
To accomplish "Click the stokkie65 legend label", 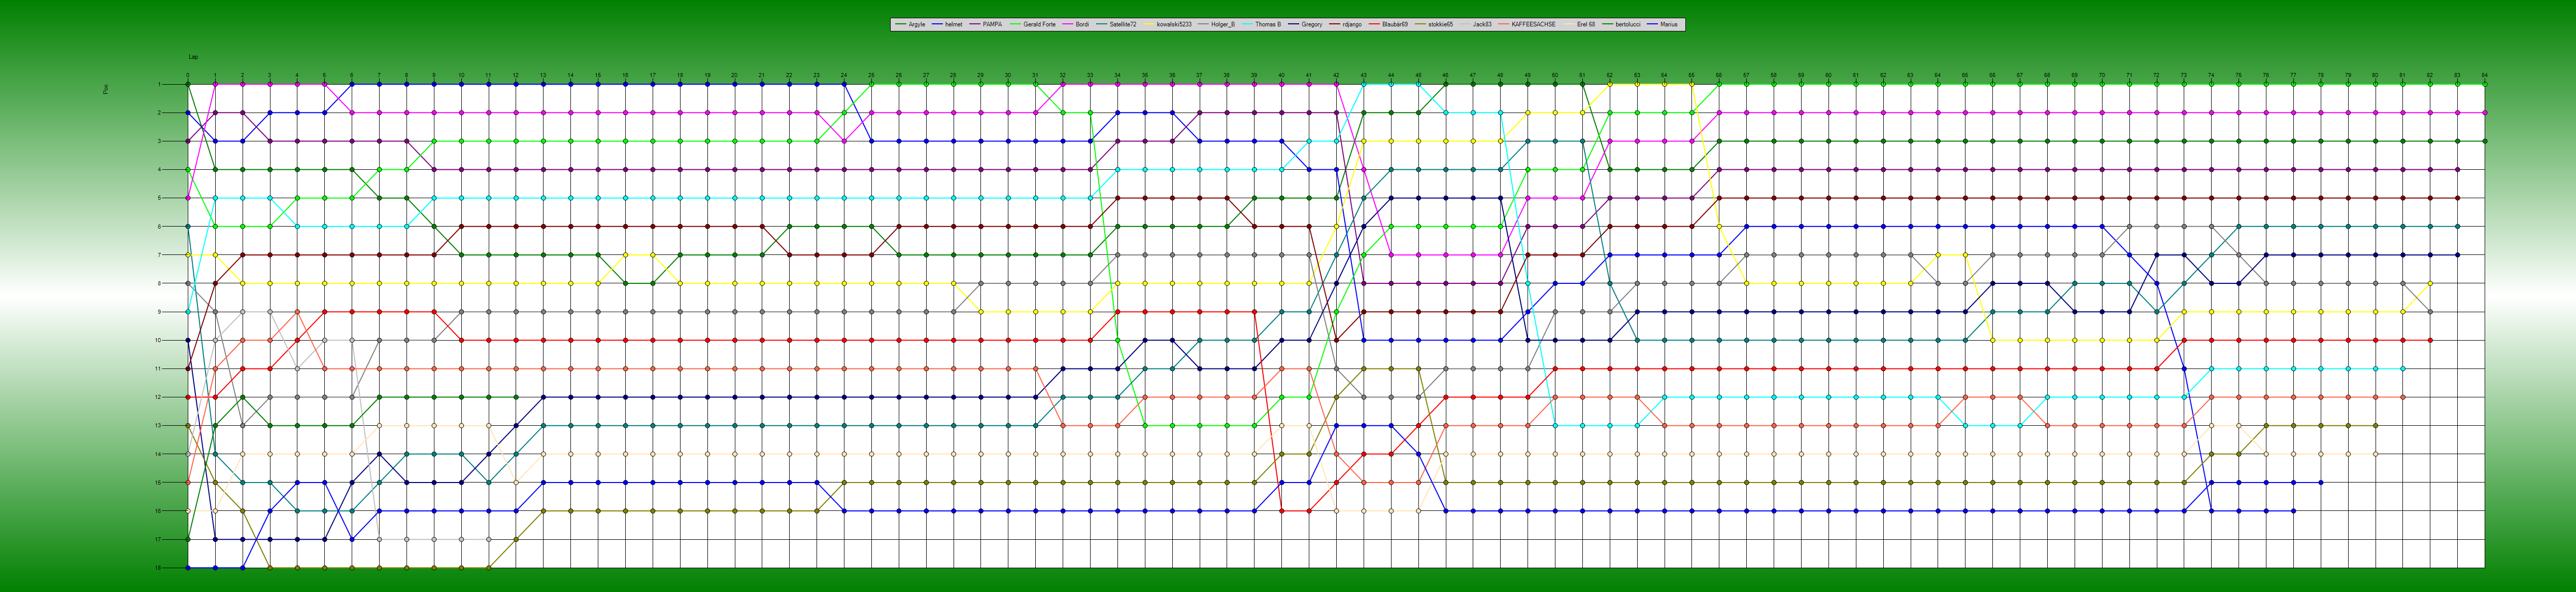I will pos(1440,24).
